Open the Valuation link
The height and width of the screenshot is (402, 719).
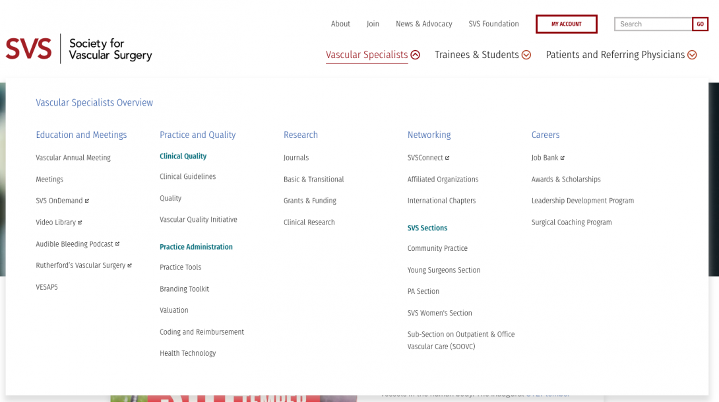pyautogui.click(x=173, y=311)
